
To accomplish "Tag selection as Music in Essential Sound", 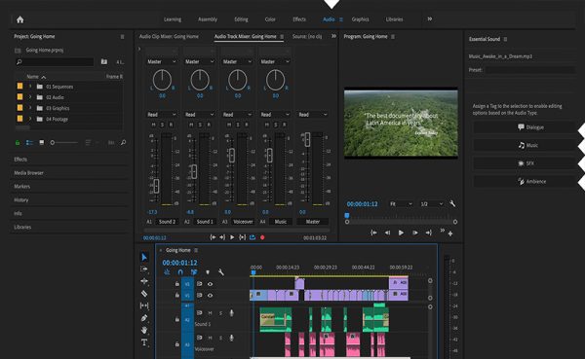I will [x=526, y=145].
